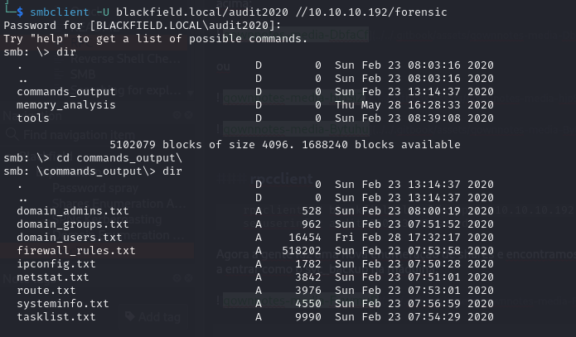
Task: Click the systeminfo.txt filename
Action: [63, 304]
